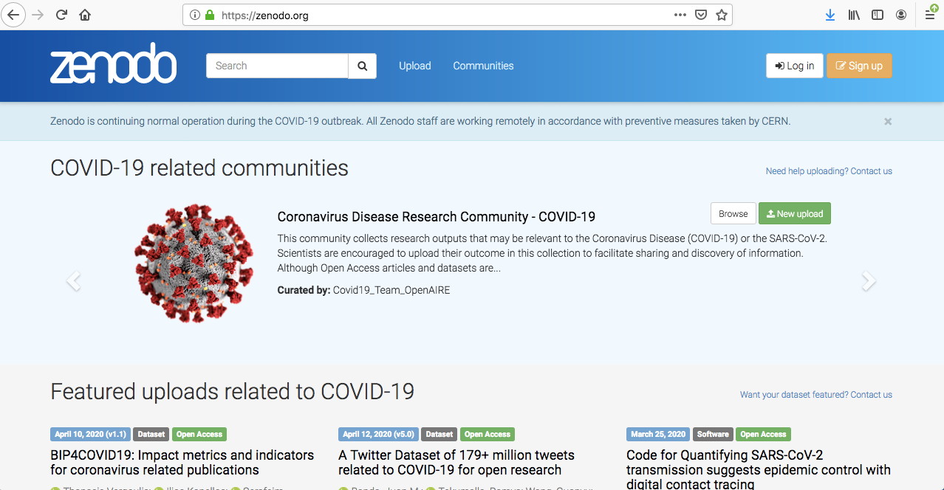
Task: Click the magnifier search button
Action: (363, 66)
